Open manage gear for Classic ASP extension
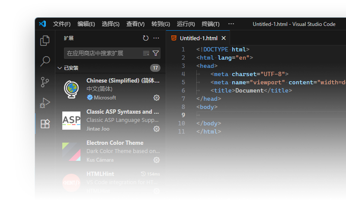This screenshot has height=201, width=346. [157, 129]
